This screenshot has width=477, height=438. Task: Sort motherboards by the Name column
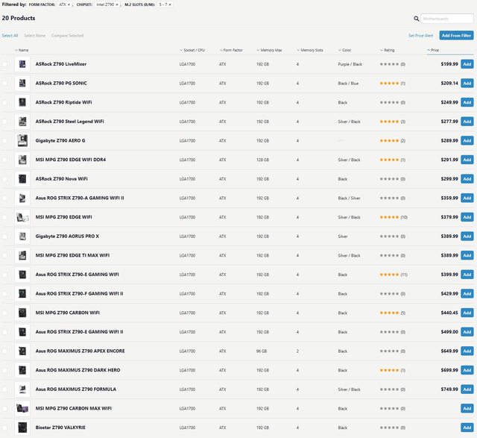point(22,50)
